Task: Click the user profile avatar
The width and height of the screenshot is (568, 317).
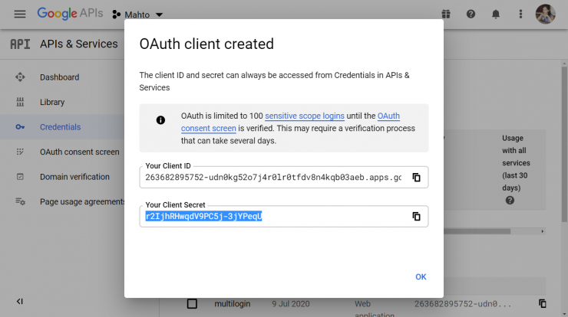Action: [x=545, y=14]
